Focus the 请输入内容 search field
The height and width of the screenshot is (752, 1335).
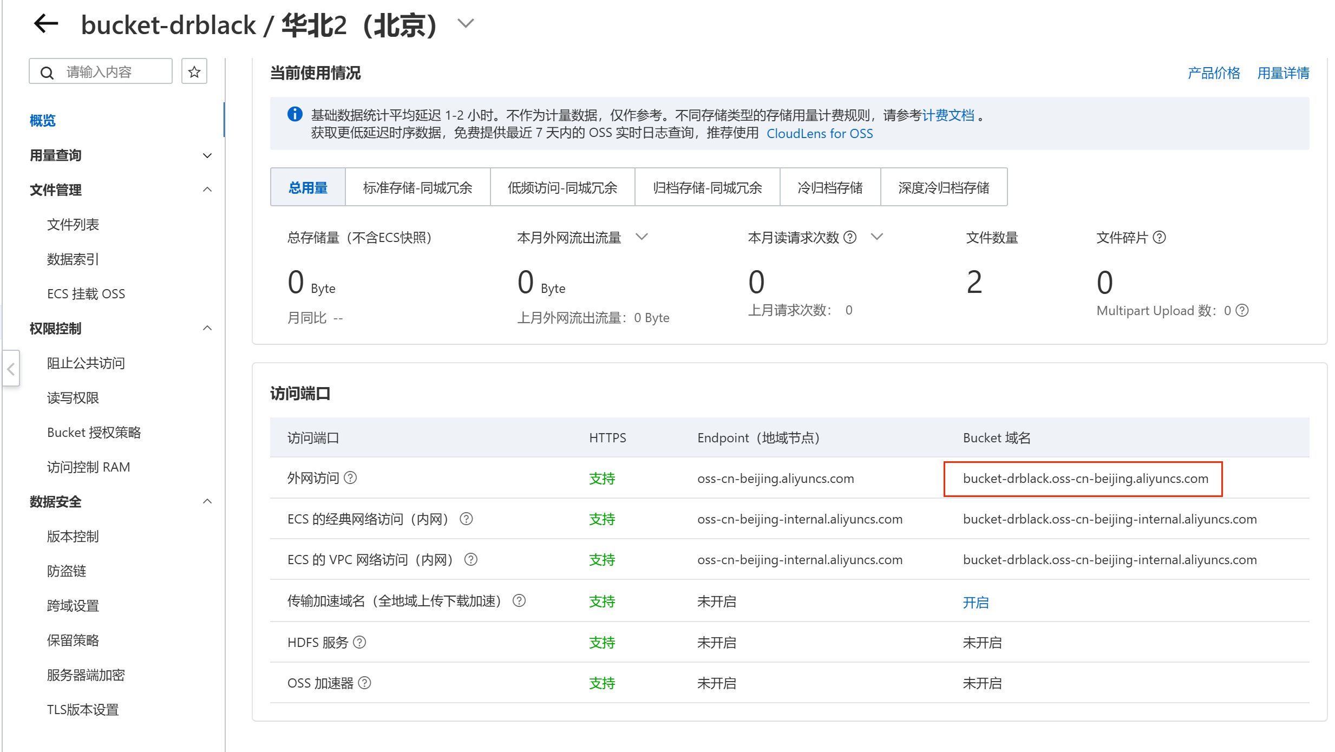tap(101, 71)
